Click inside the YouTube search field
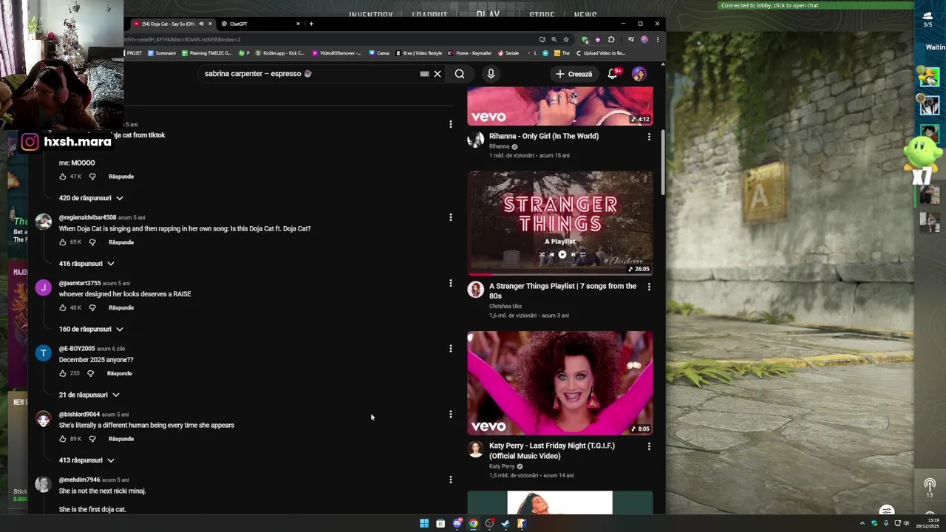 pyautogui.click(x=310, y=74)
